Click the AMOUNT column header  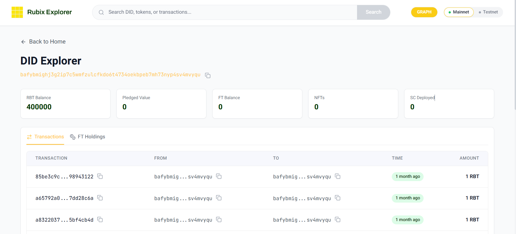[469, 158]
